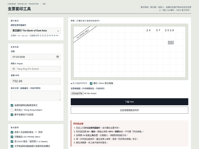Click the page title 支票套印工具
Screen dimensions: 199x149
(x=19, y=9)
